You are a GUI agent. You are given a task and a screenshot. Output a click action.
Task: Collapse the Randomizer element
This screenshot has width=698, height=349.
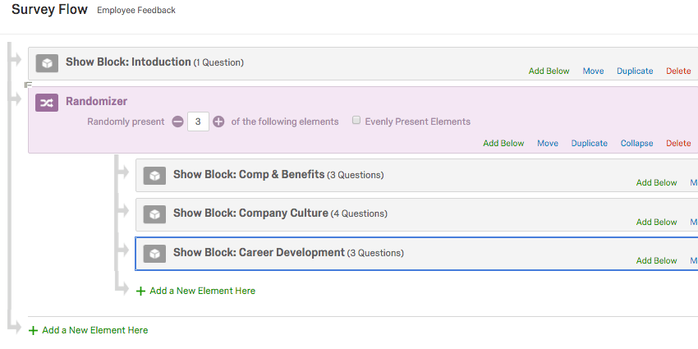(x=636, y=143)
